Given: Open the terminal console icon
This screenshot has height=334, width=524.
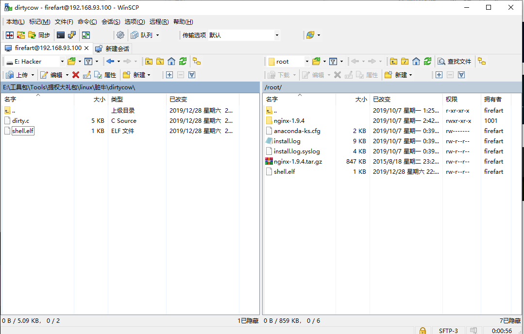Looking at the screenshot, I should [x=61, y=35].
